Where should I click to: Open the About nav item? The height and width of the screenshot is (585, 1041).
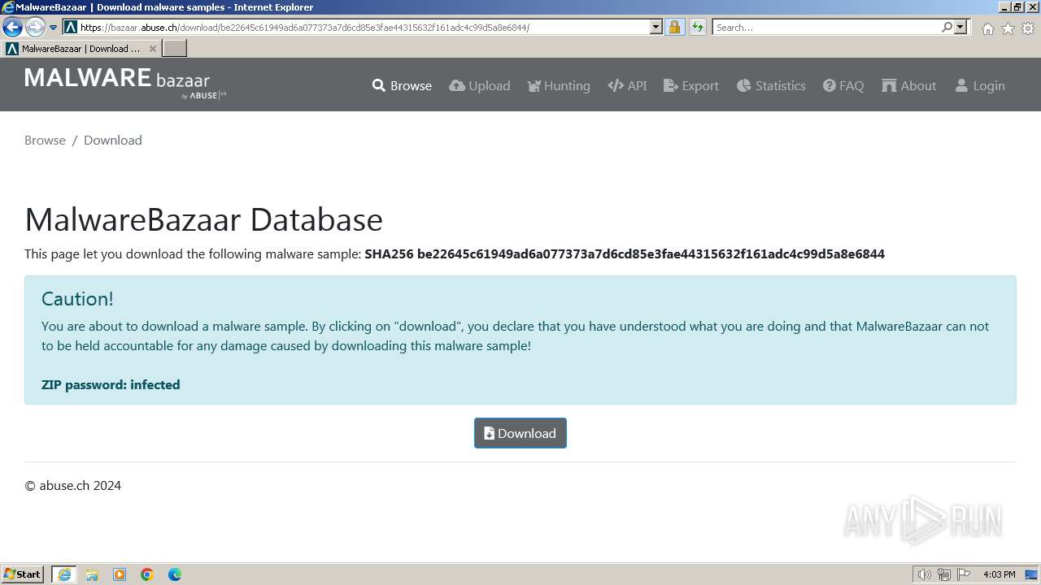click(x=909, y=85)
